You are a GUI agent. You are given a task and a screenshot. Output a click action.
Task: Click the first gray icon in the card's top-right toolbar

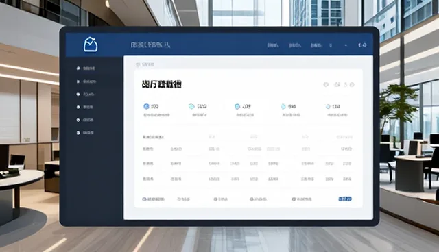[x=326, y=84]
